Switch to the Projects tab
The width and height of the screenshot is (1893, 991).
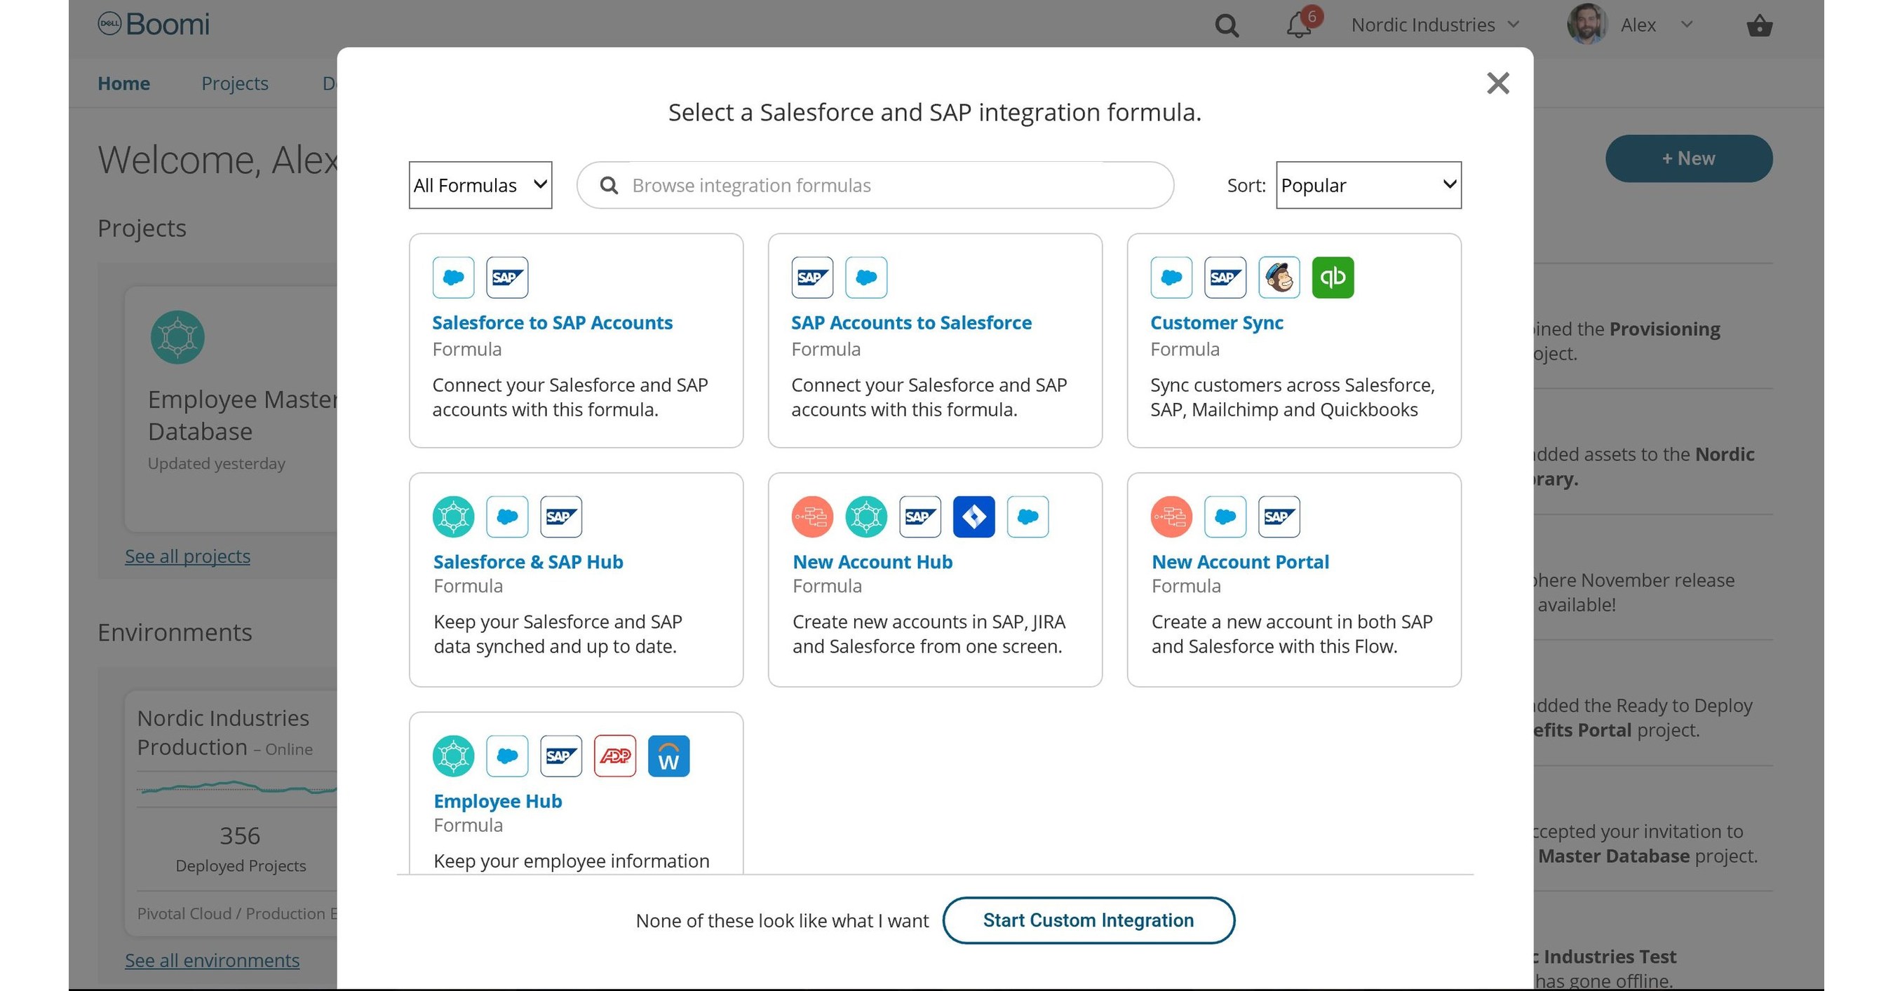(235, 83)
